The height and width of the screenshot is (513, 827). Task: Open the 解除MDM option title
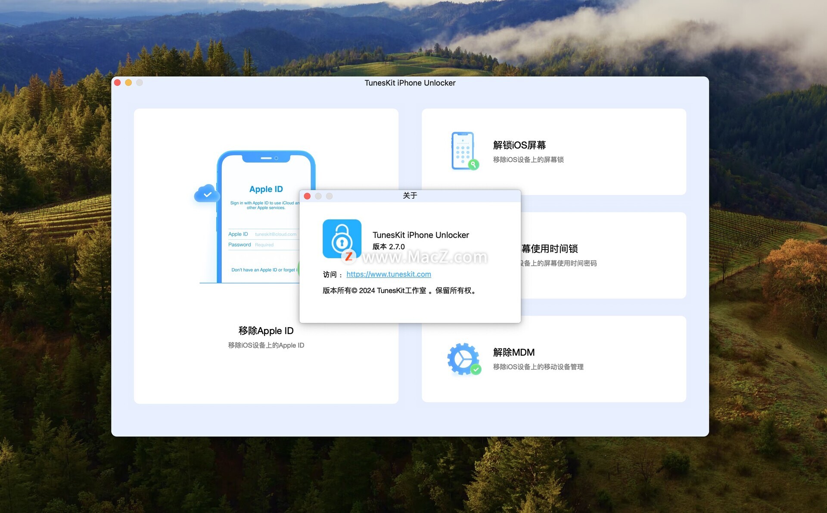[514, 352]
